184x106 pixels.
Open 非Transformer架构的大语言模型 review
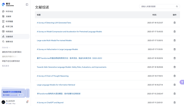tap(59, 94)
